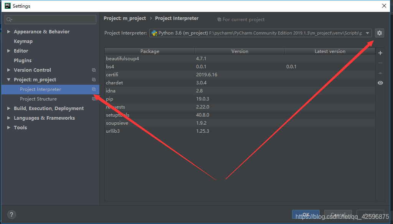Open the interpreter gear settings icon

pyautogui.click(x=380, y=33)
